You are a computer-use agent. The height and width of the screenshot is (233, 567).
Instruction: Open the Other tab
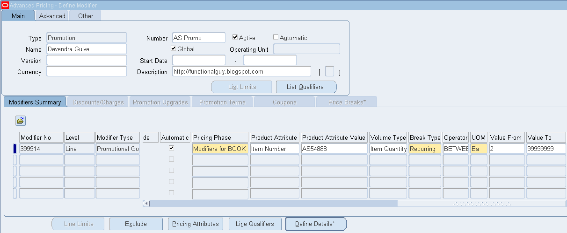pyautogui.click(x=86, y=16)
